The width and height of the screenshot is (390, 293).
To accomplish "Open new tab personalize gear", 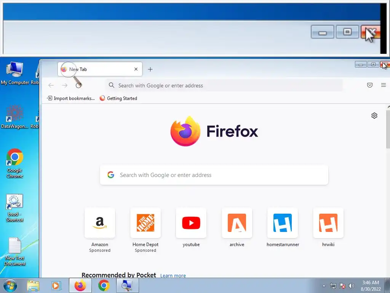I will [x=374, y=116].
